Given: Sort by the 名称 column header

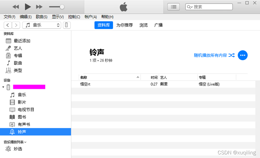Looking at the screenshot, I should 110,77.
